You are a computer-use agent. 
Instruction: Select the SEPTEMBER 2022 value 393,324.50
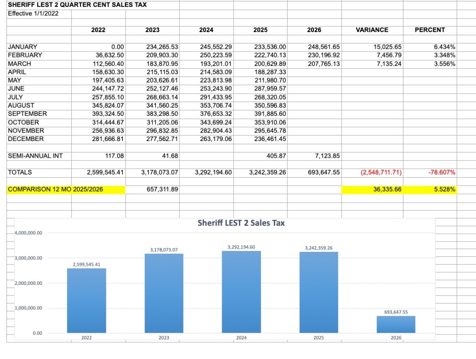coord(105,114)
